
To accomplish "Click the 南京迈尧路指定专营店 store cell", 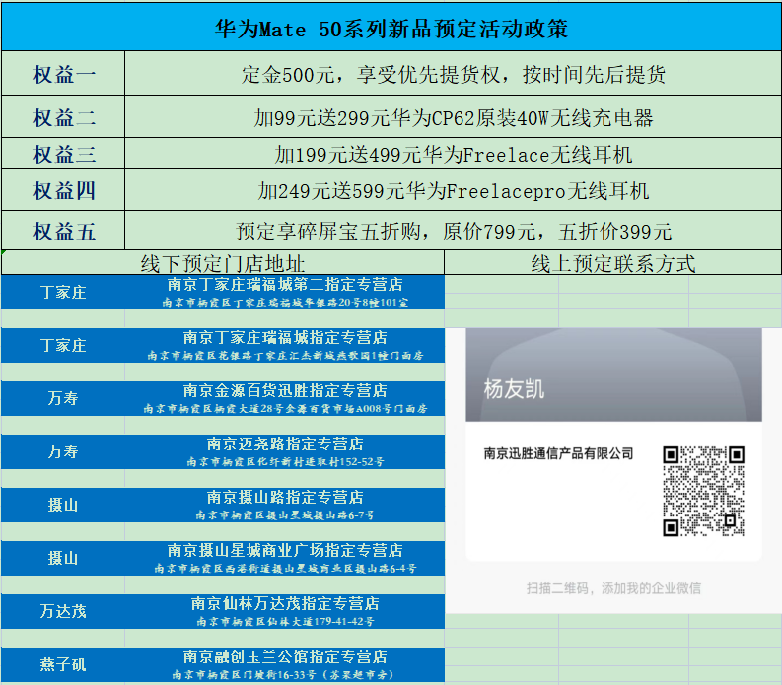I will [x=285, y=451].
